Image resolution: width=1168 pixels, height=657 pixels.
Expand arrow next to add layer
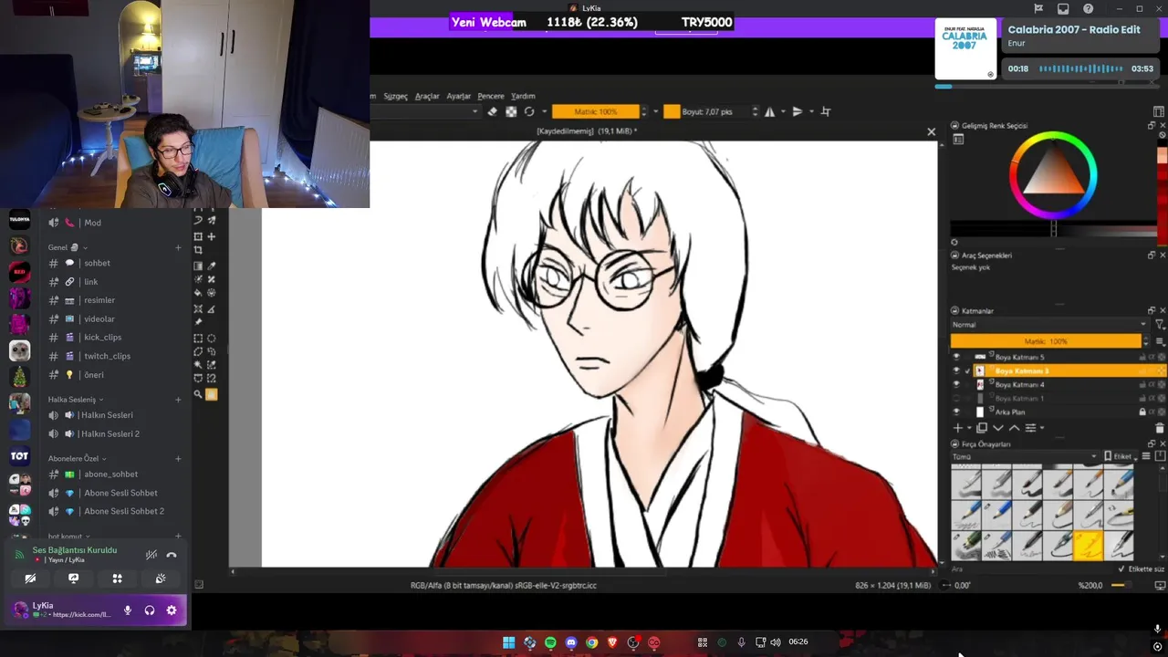969,427
